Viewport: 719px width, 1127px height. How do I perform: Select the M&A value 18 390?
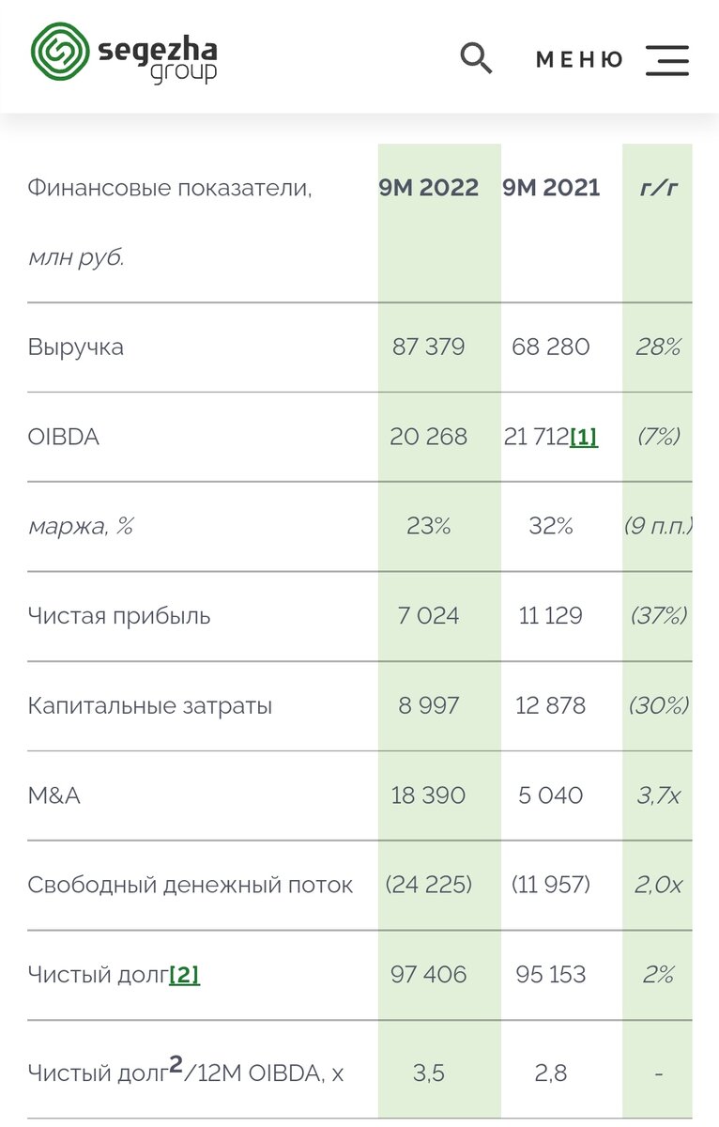(x=429, y=795)
